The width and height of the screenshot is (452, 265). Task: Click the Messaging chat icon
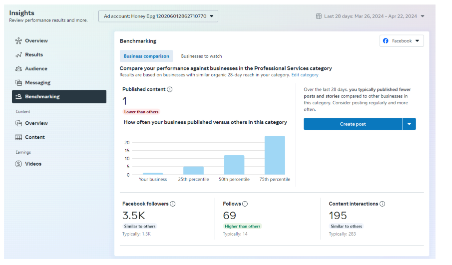click(18, 83)
